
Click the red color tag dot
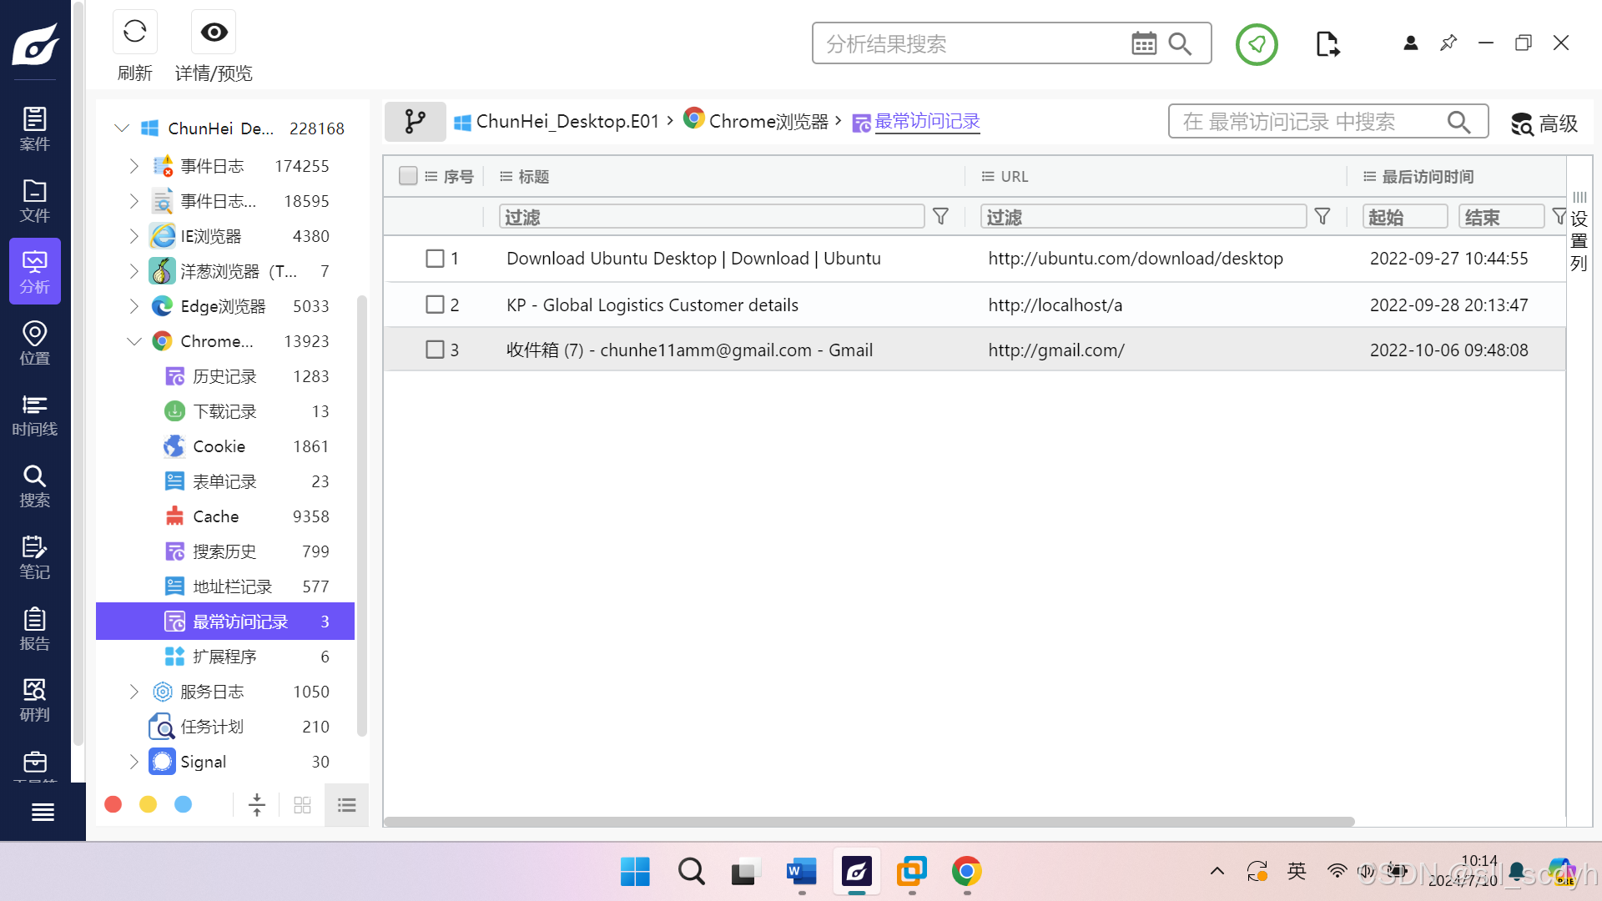pyautogui.click(x=113, y=804)
